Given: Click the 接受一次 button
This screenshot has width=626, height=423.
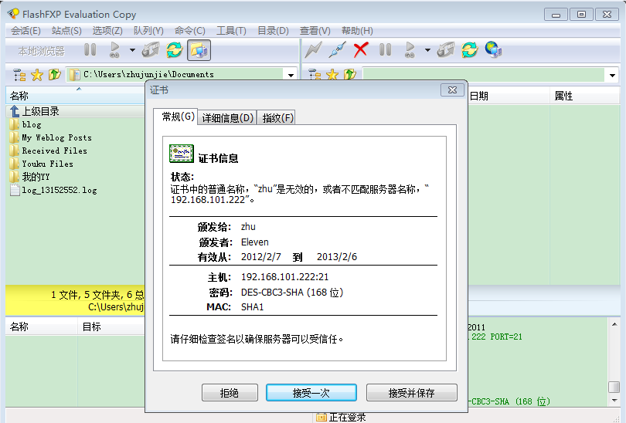Looking at the screenshot, I should click(x=311, y=393).
